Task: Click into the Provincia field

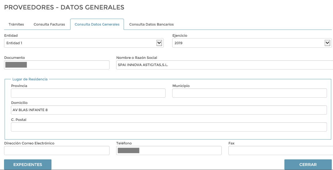Action: pyautogui.click(x=88, y=93)
